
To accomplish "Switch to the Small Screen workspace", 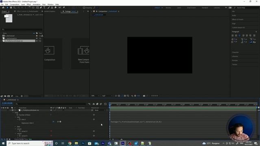I will pos(191,8).
